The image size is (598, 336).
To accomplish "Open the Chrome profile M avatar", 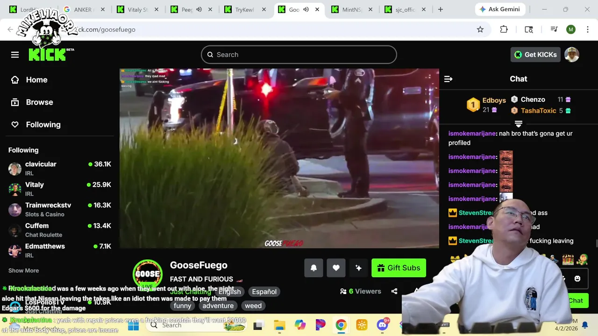I will point(571,29).
